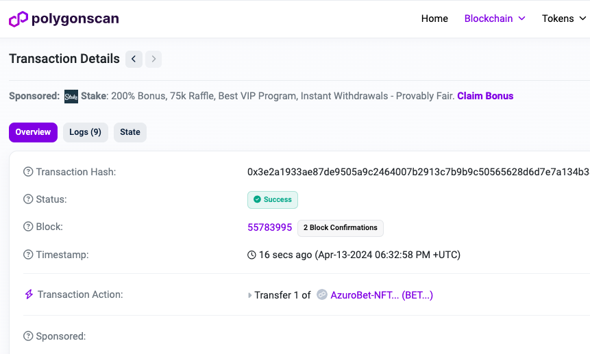590x354 pixels.
Task: Click the 'Transaction Action:' label
Action: [x=80, y=294]
